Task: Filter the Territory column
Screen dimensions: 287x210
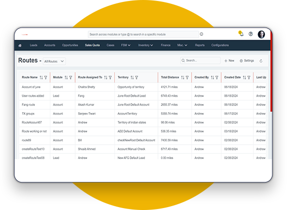Action: pos(137,77)
